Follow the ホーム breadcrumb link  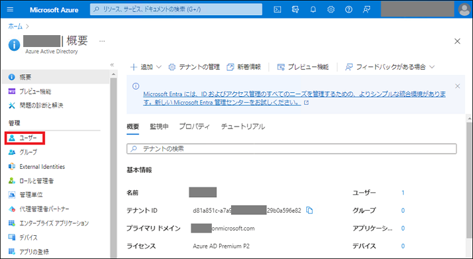(15, 26)
